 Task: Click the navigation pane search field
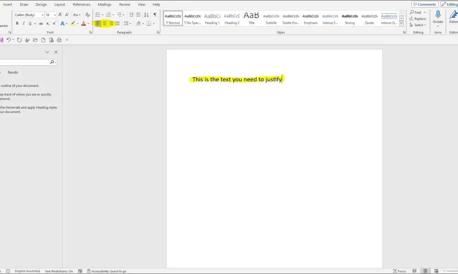(25, 62)
